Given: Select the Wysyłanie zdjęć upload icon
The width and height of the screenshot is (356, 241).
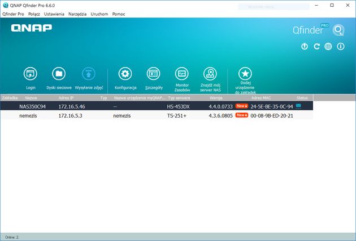Looking at the screenshot, I should (x=89, y=74).
